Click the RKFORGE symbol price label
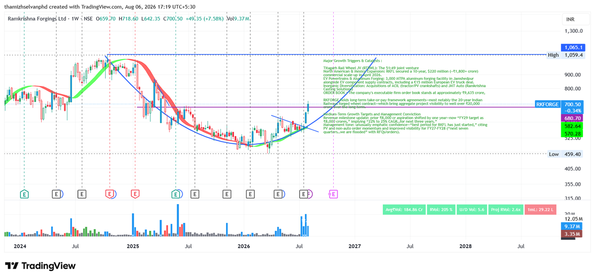 [547, 105]
